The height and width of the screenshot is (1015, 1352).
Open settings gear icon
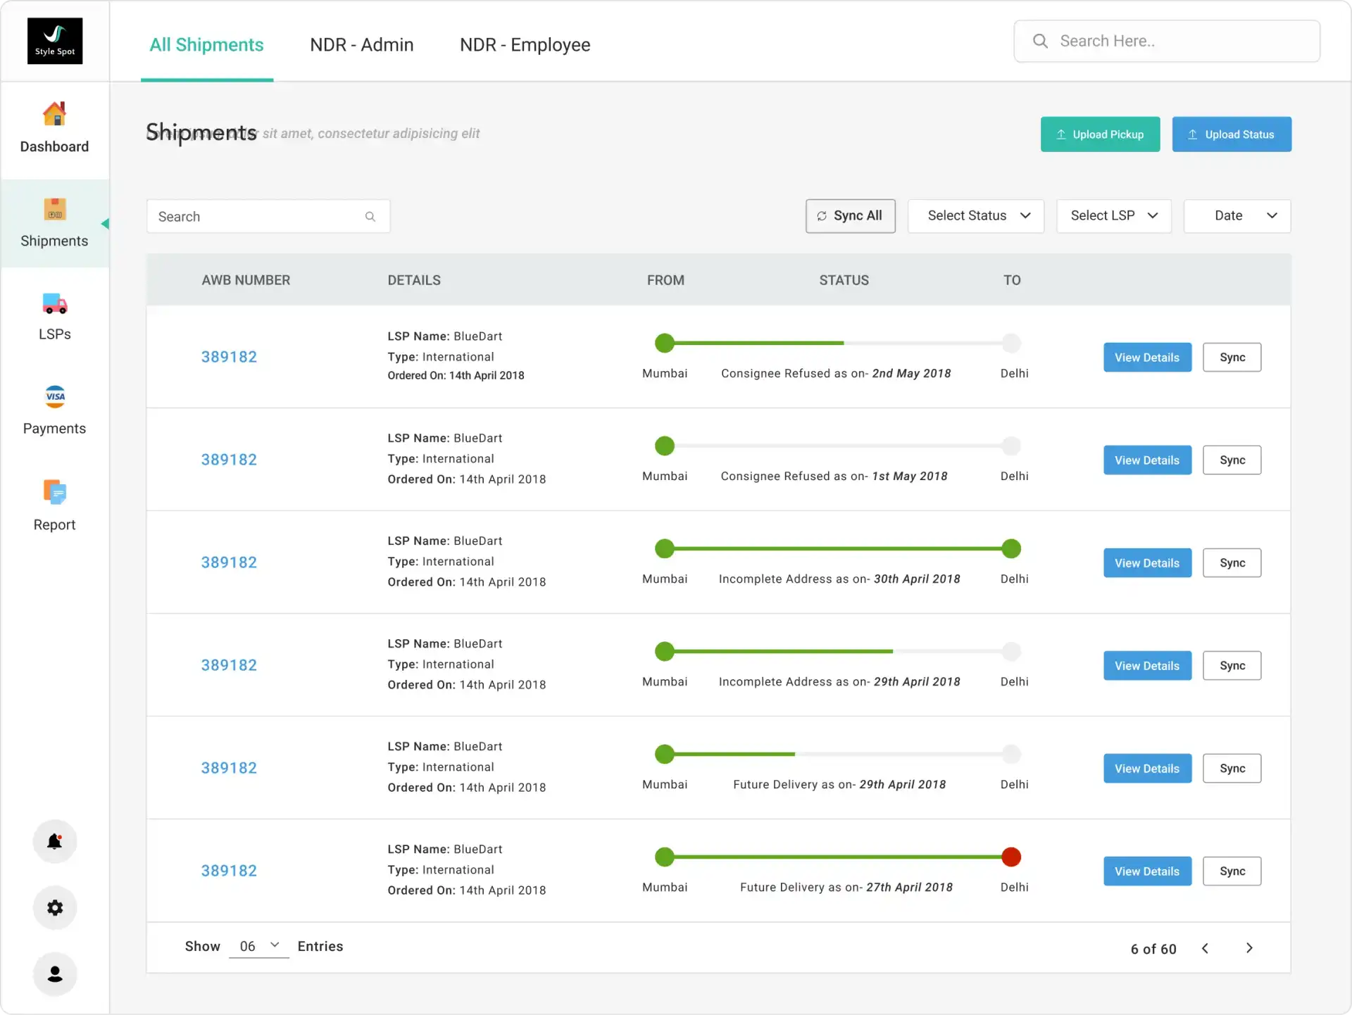click(x=55, y=907)
